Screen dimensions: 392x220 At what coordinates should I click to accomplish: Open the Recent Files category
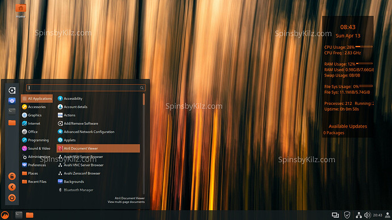37,181
